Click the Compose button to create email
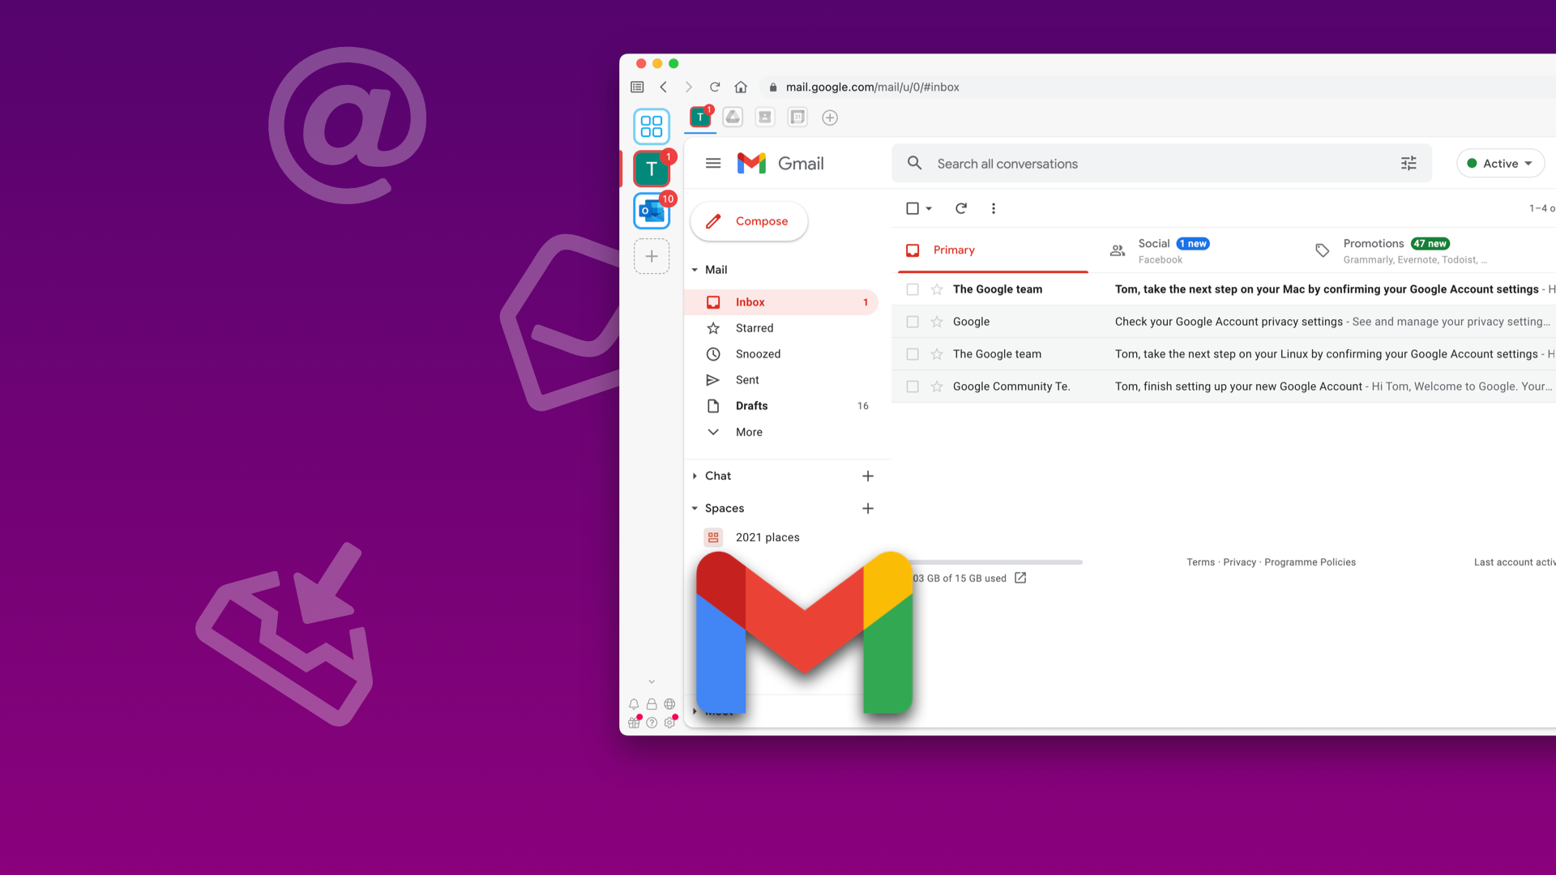 pos(749,221)
